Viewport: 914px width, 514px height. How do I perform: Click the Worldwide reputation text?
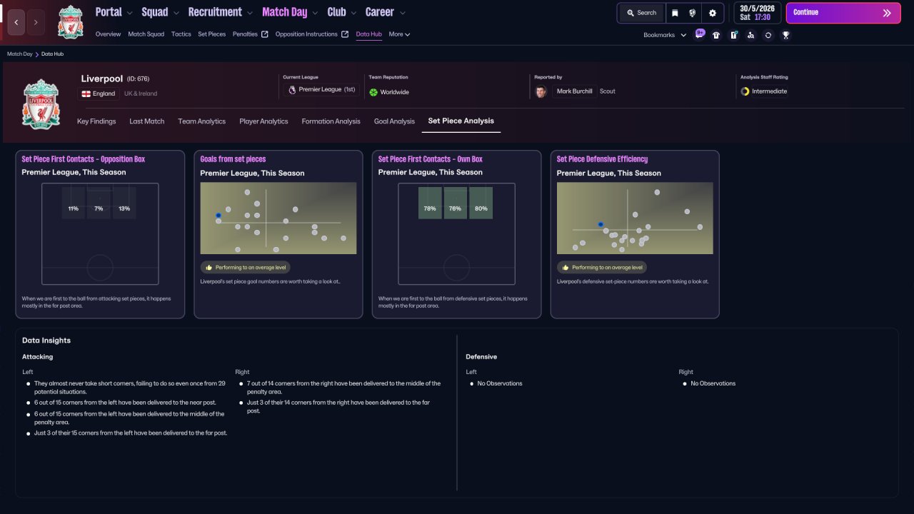[x=395, y=92]
